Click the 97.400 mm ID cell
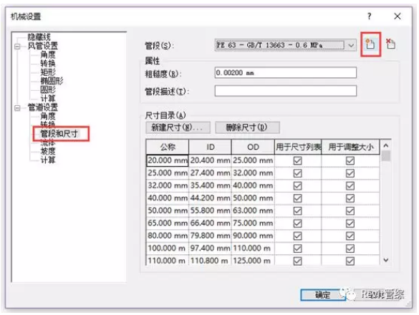This screenshot has height=315, width=419. pyautogui.click(x=211, y=248)
